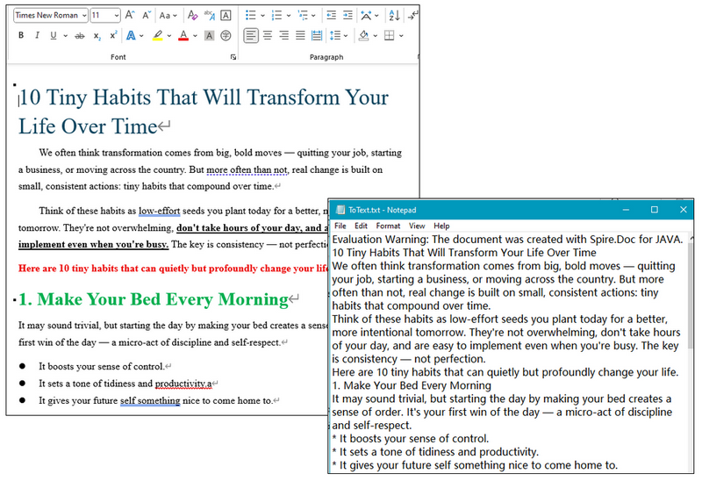Image resolution: width=702 pixels, height=481 pixels.
Task: Click the Bullets list icon
Action: pyautogui.click(x=250, y=15)
